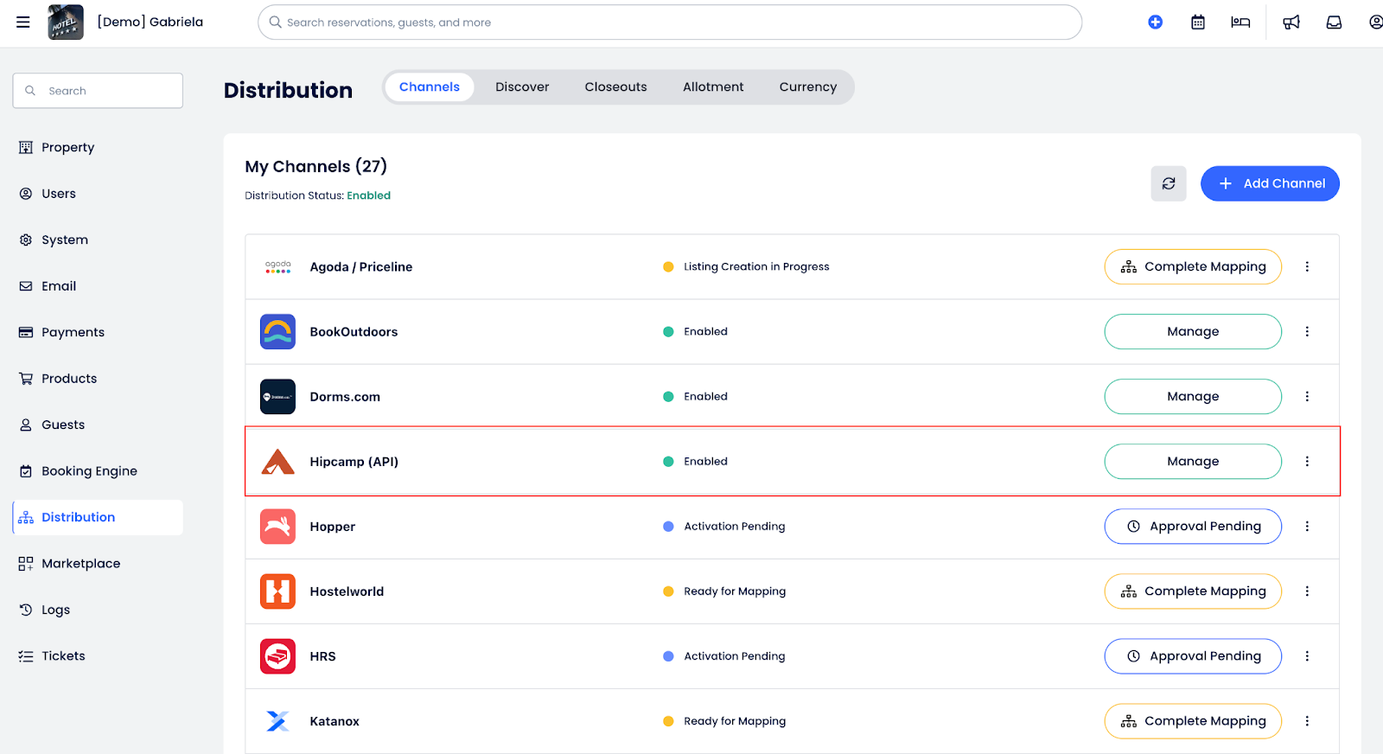Switch to the Discover tab
Viewport: 1383px width, 754px height.
[x=522, y=87]
